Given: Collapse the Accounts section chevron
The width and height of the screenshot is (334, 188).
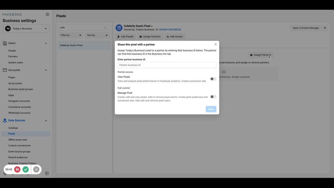Looking at the screenshot, I should (46, 70).
